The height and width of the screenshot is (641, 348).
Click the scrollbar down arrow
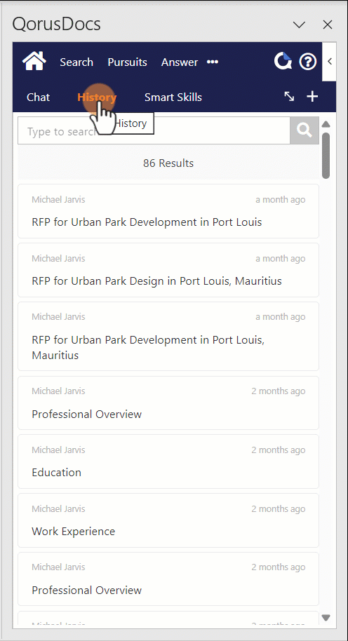pyautogui.click(x=326, y=618)
